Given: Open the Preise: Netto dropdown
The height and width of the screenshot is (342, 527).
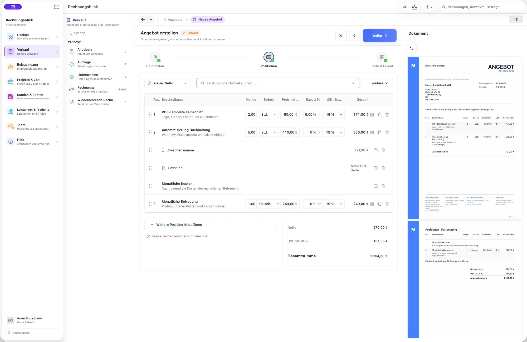Looking at the screenshot, I should pyautogui.click(x=167, y=83).
